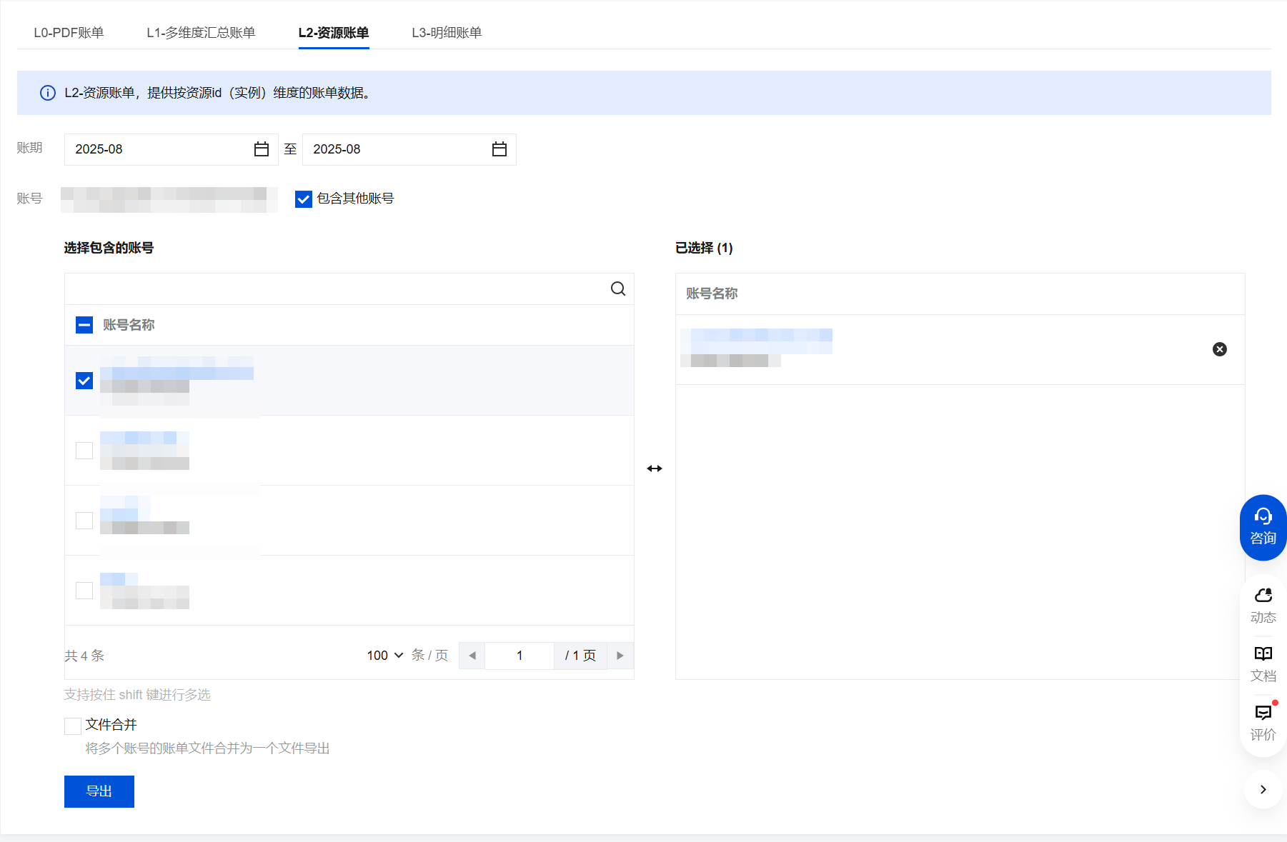
Task: Click the page number input field
Action: tap(520, 656)
